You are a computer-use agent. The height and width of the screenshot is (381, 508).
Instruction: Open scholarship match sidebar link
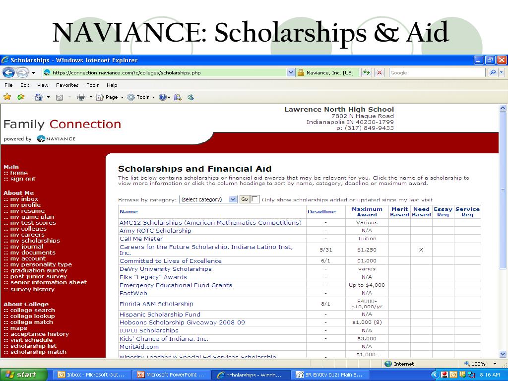click(x=38, y=352)
